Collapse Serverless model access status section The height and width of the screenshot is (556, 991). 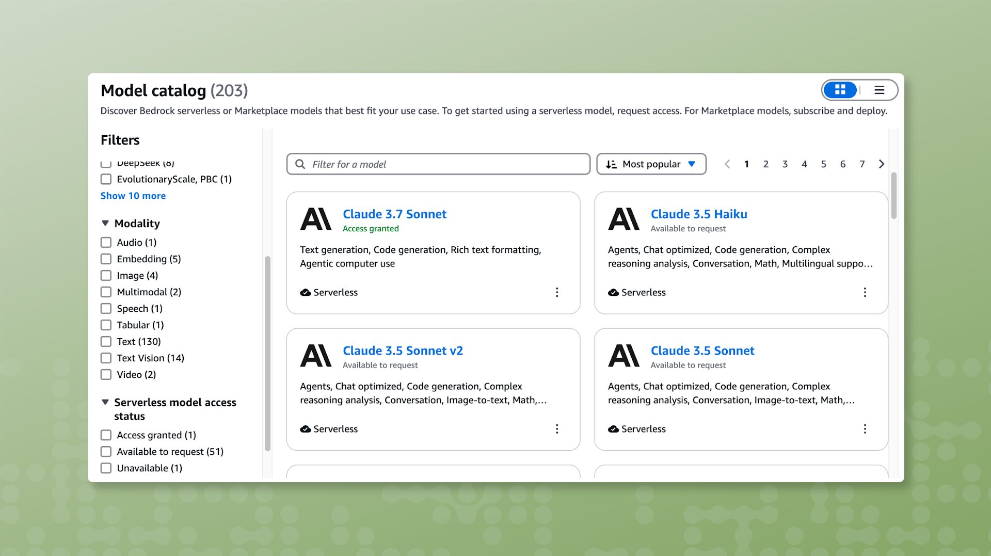[105, 402]
